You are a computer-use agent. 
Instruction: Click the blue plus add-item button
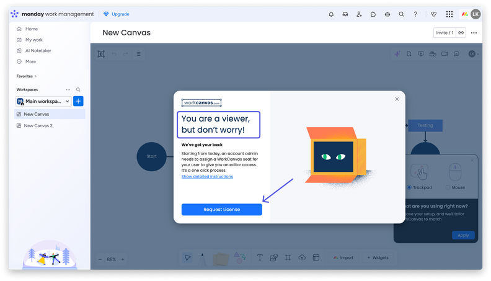click(x=78, y=101)
